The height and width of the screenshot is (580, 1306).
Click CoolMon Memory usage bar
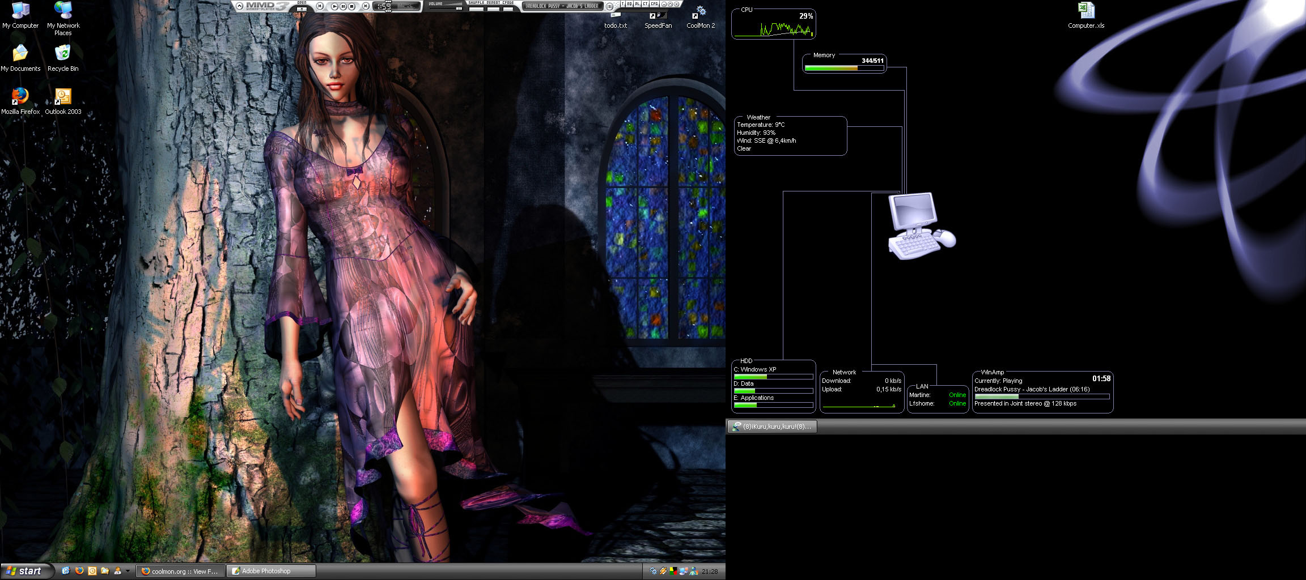(x=844, y=68)
